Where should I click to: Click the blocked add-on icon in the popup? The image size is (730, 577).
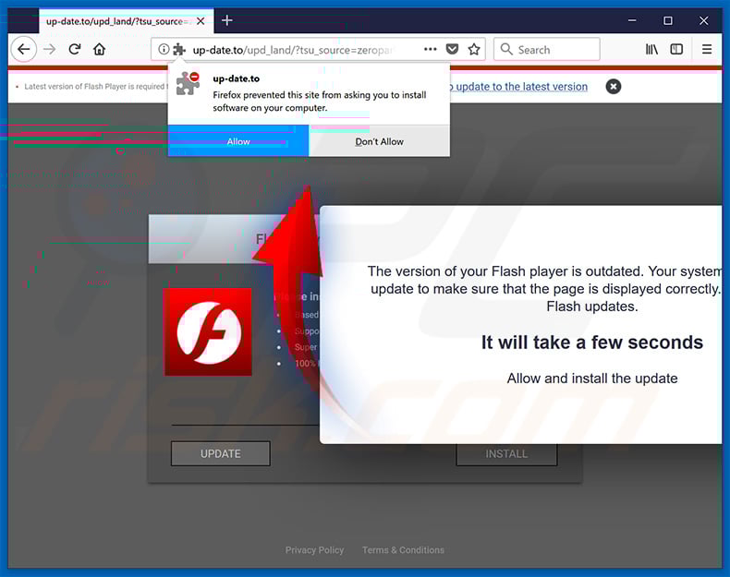(189, 84)
